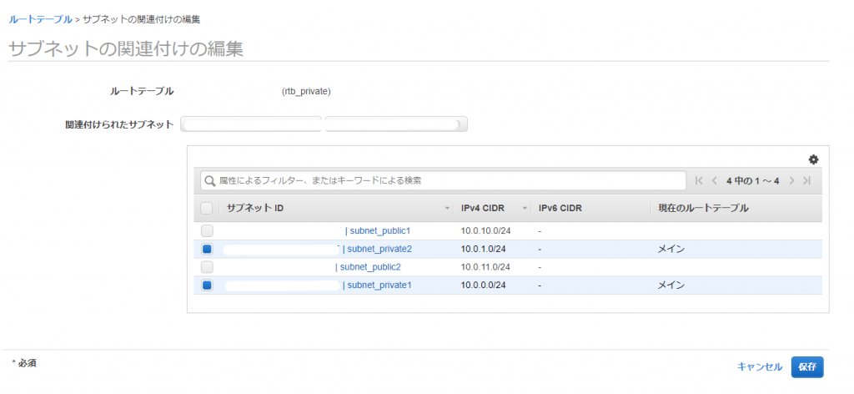
Task: Click the search magnifier icon in filter box
Action: [209, 180]
